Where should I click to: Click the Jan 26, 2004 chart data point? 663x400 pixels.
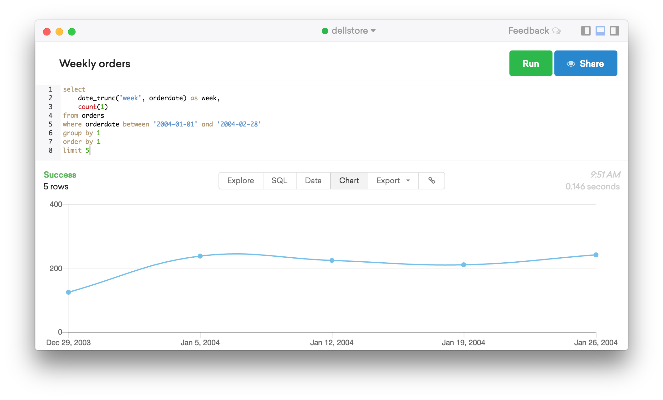[x=596, y=255]
